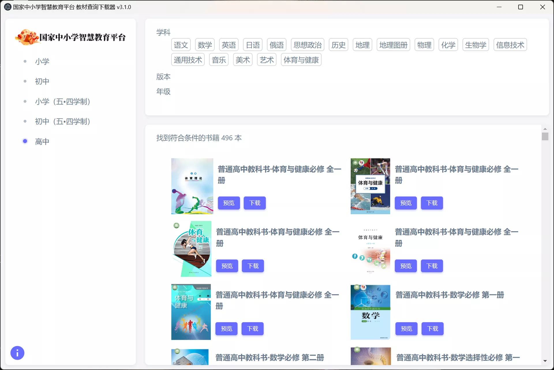Viewport: 554px width, 370px height.
Task: Click the app icon in the title bar
Action: tap(8, 7)
